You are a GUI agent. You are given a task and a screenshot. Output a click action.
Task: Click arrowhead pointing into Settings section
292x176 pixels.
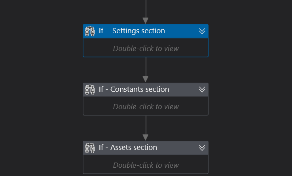[x=146, y=21]
